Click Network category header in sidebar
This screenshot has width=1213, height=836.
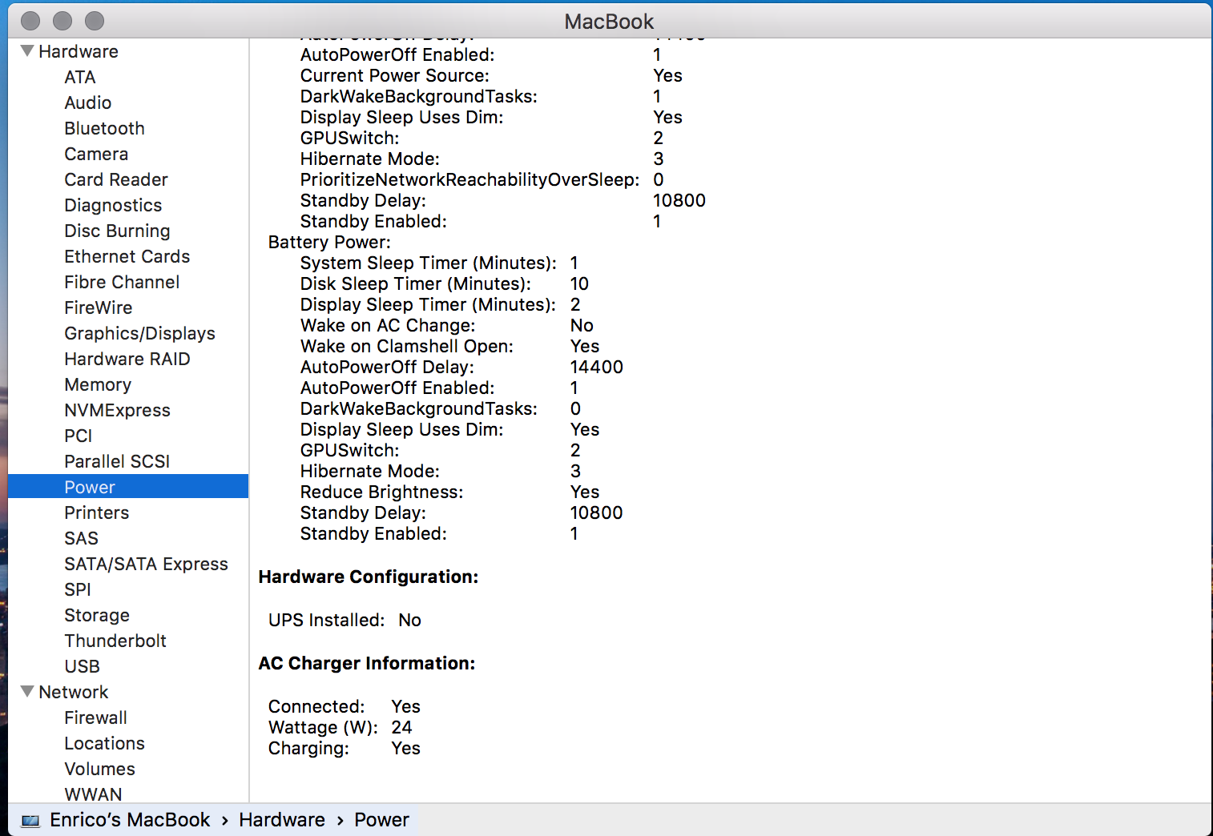74,693
